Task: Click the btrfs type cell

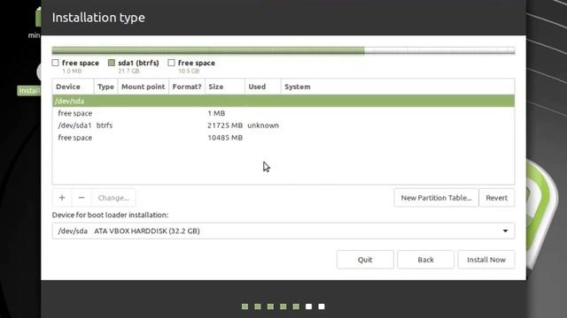Action: coord(105,125)
